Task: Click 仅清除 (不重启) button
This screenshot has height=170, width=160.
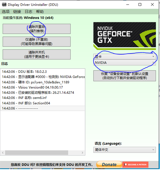Action: tap(37, 42)
